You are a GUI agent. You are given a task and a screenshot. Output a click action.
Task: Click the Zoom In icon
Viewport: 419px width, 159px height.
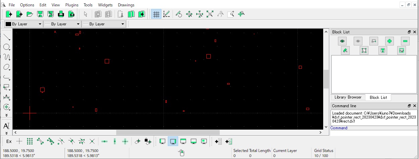click(189, 14)
